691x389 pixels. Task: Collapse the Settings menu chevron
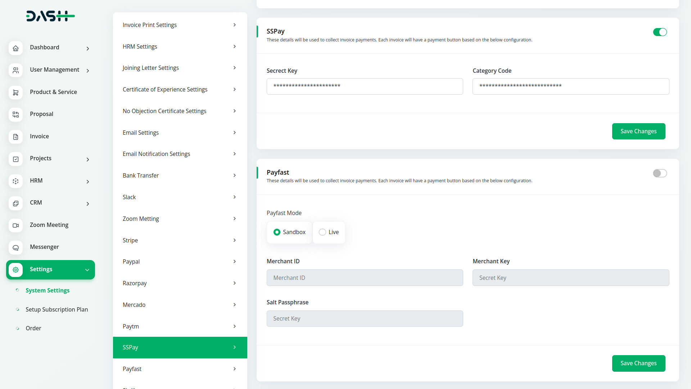pyautogui.click(x=87, y=270)
